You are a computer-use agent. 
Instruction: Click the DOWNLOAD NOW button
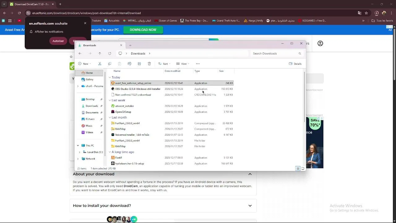(x=143, y=30)
